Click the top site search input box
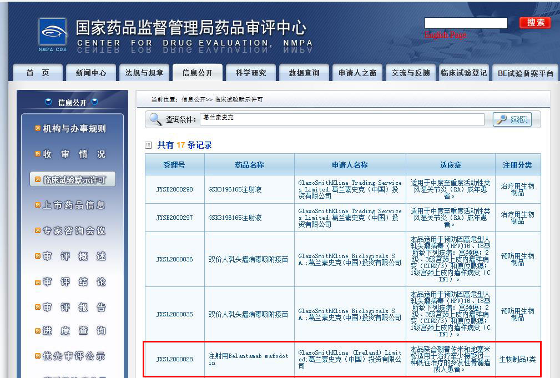Image resolution: width=560 pixels, height=378 pixels. click(x=466, y=23)
